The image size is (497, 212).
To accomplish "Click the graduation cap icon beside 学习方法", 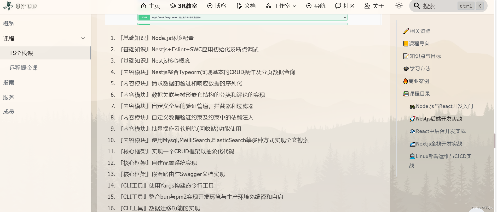I will (406, 69).
